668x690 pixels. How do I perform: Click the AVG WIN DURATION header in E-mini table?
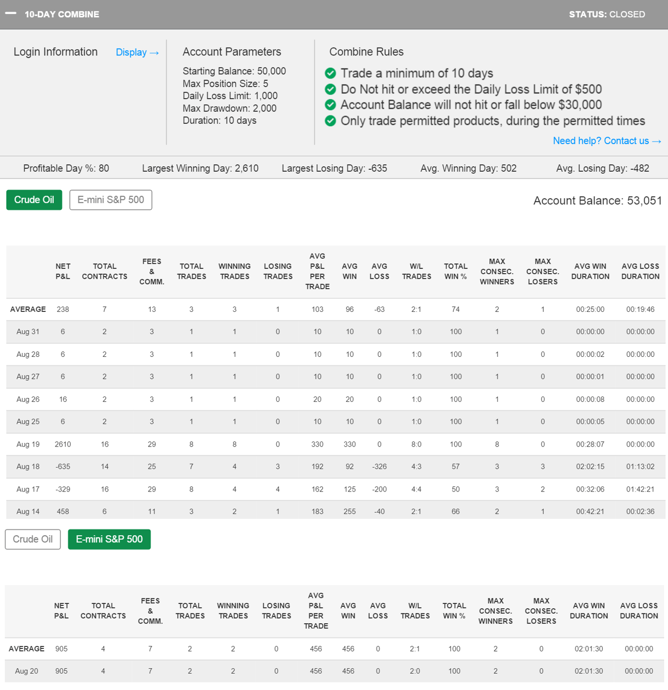click(x=589, y=611)
